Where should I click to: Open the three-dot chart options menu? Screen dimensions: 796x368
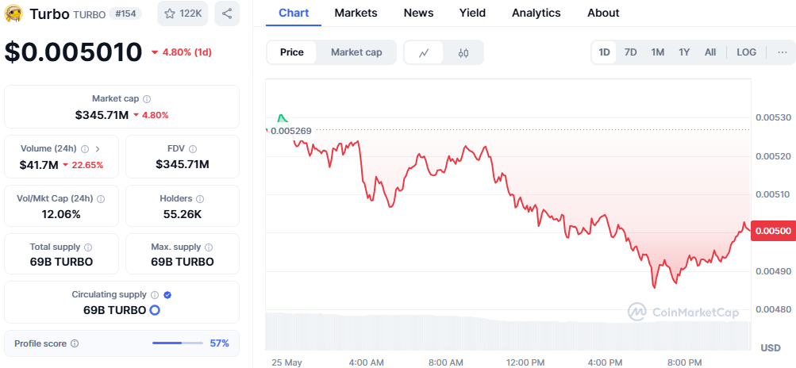782,52
